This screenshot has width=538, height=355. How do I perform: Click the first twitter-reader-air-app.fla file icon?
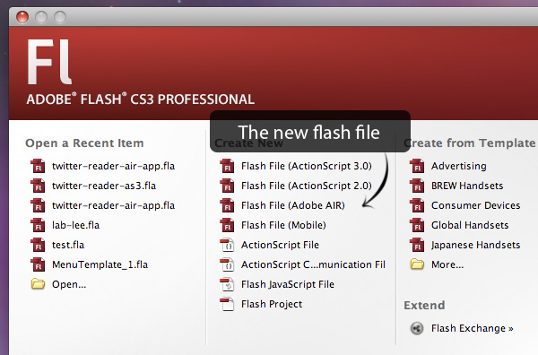38,166
